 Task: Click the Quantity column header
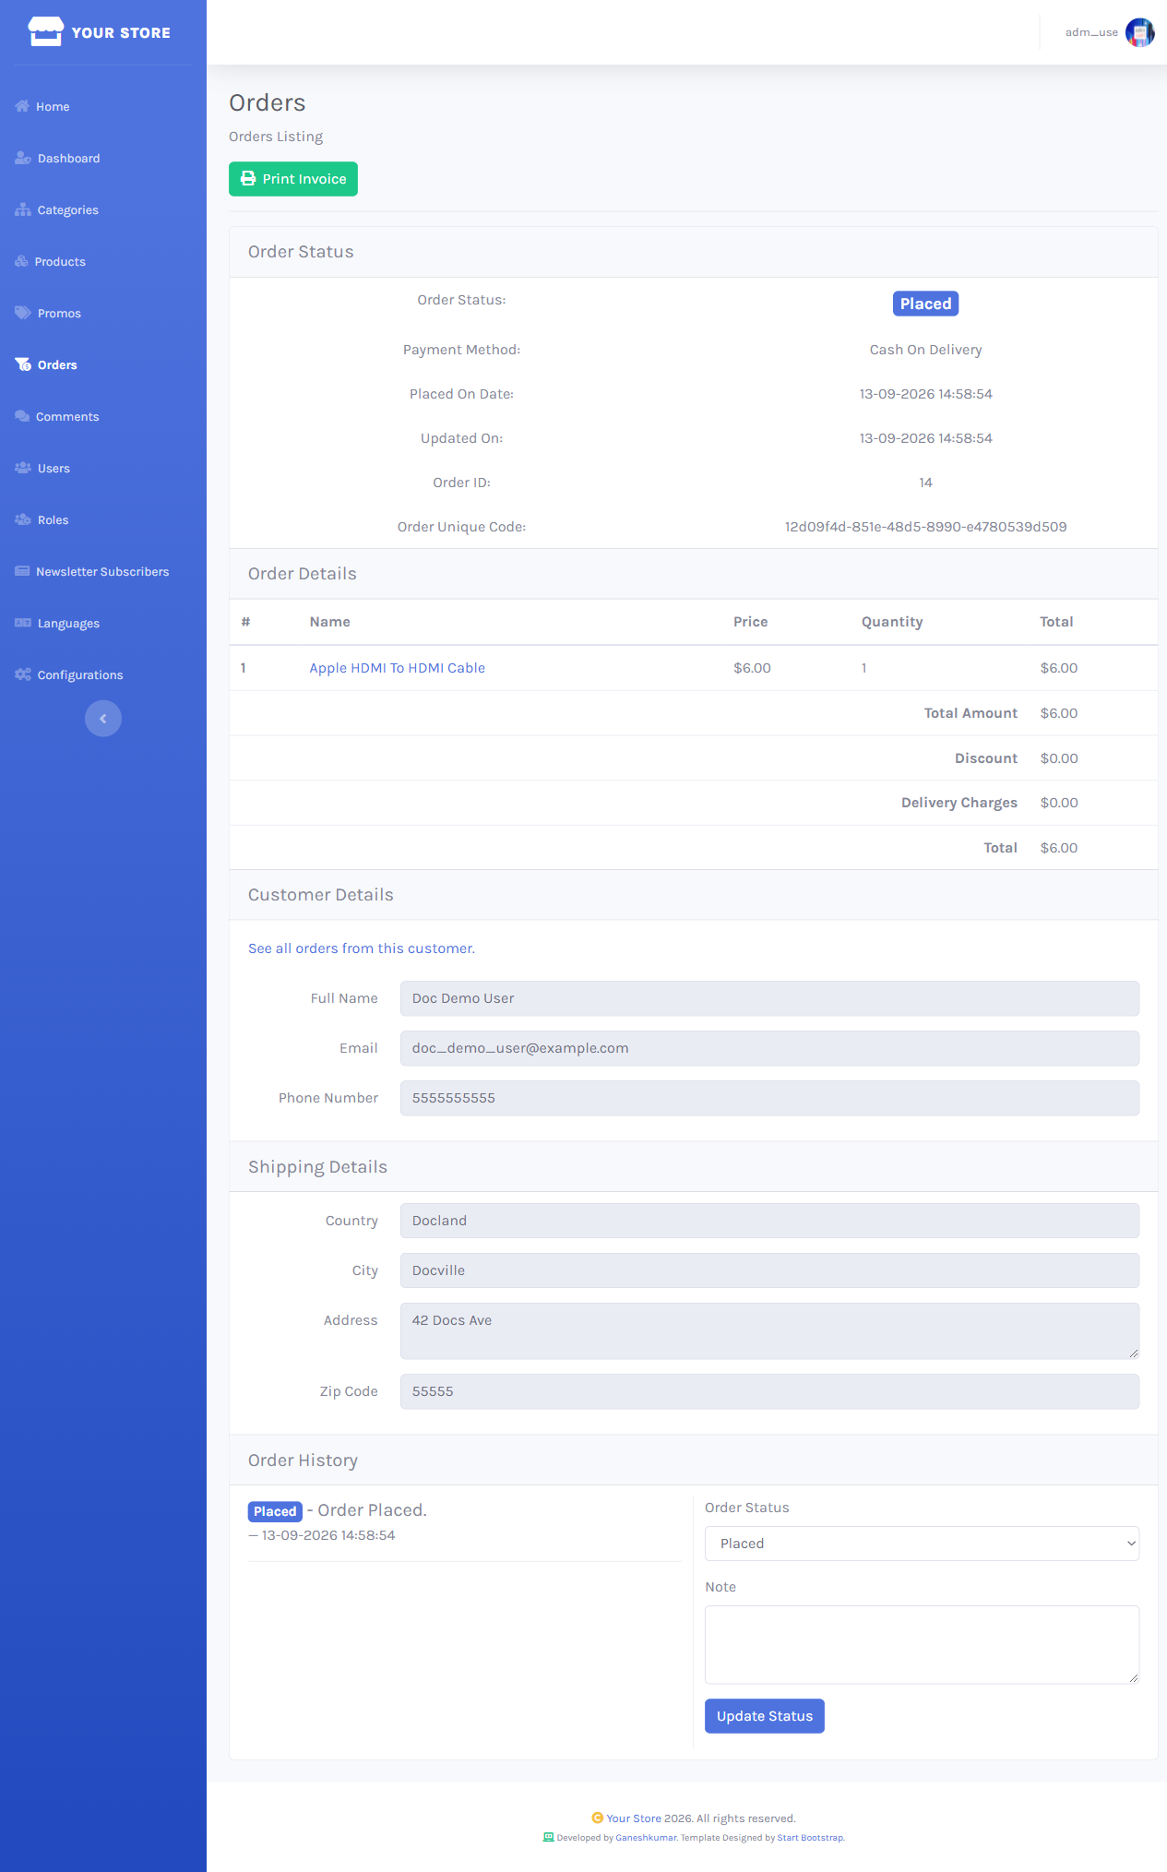coord(892,622)
